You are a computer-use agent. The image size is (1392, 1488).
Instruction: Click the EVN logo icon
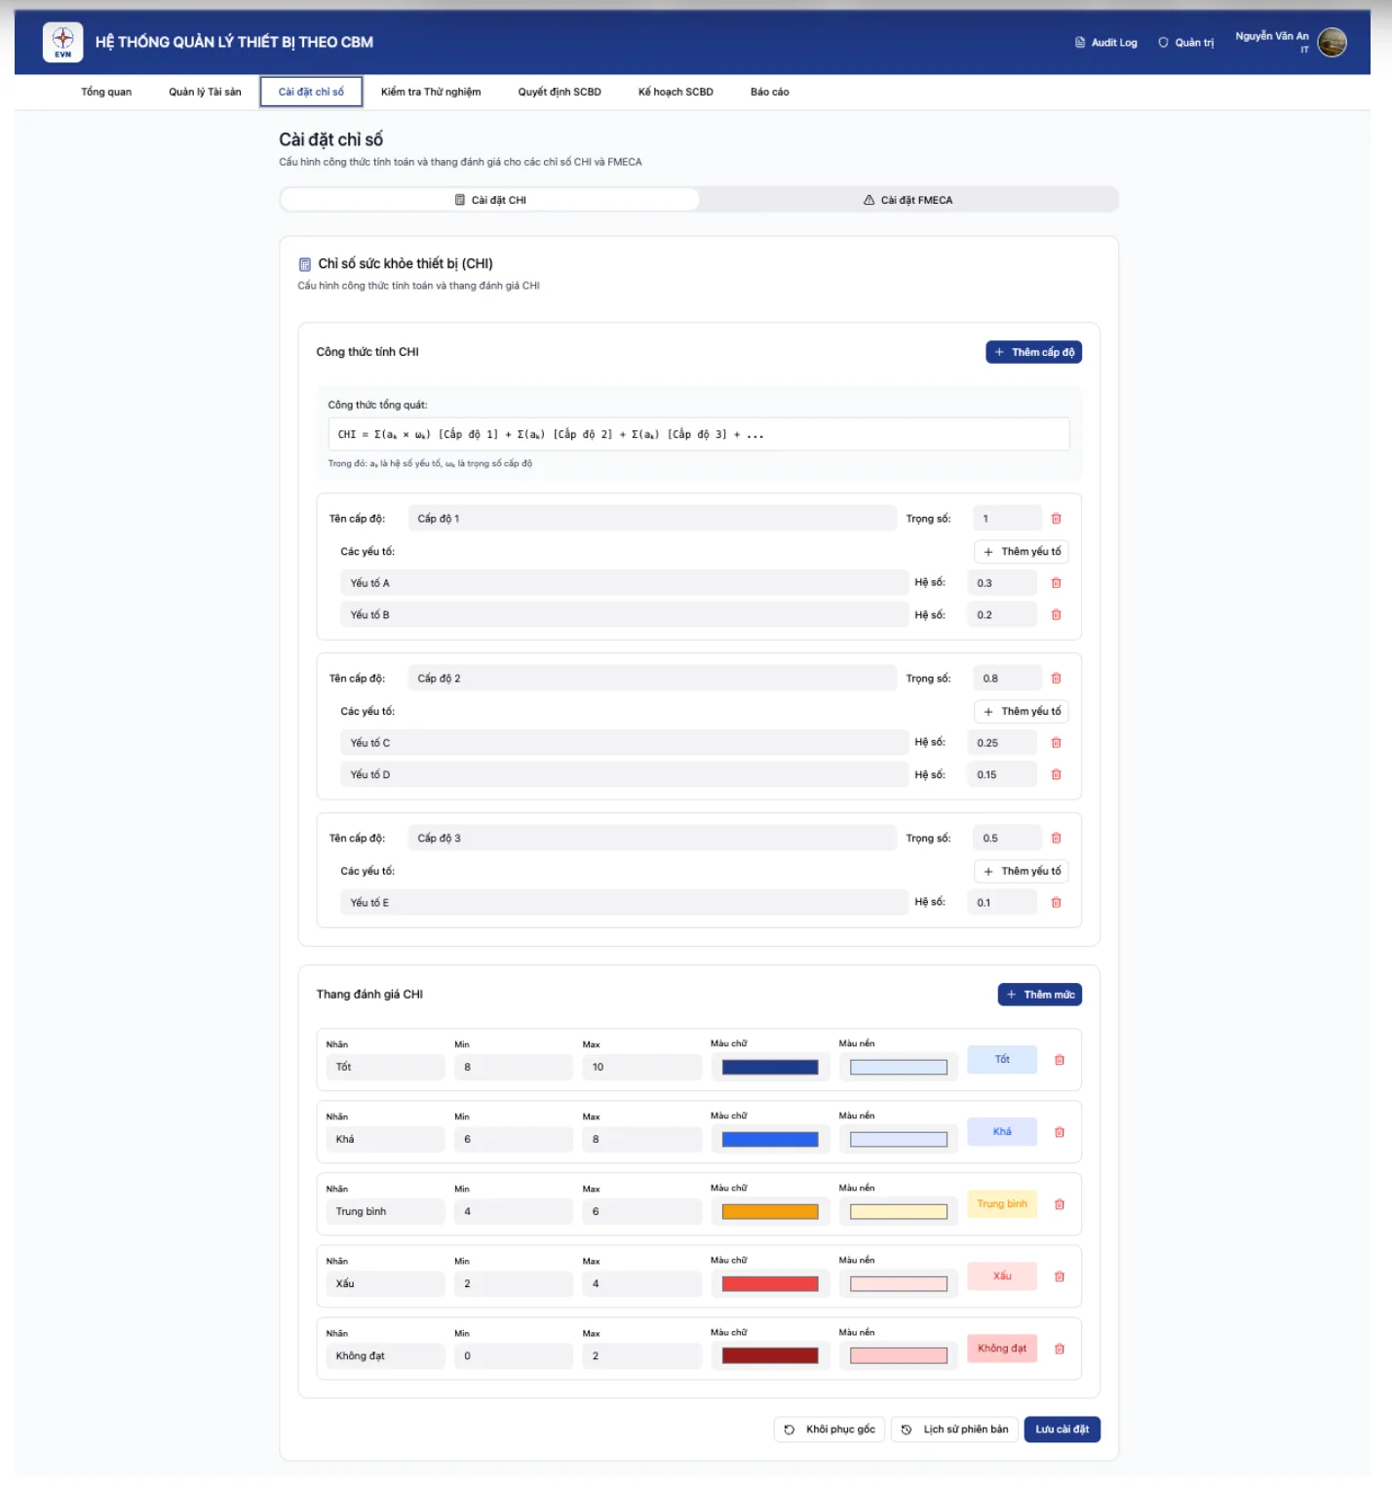click(62, 42)
